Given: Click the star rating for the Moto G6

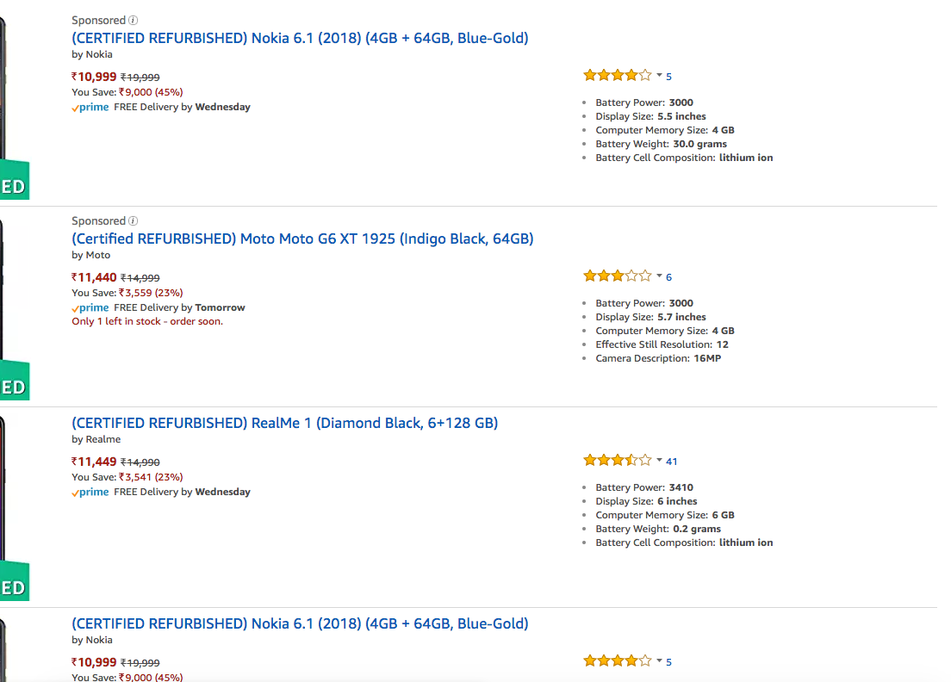Looking at the screenshot, I should [617, 276].
